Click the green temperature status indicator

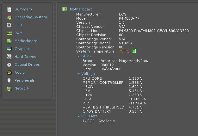[x=134, y=51]
